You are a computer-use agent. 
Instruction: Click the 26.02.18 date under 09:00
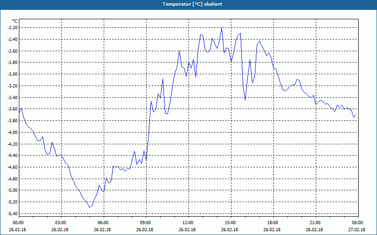click(x=145, y=230)
